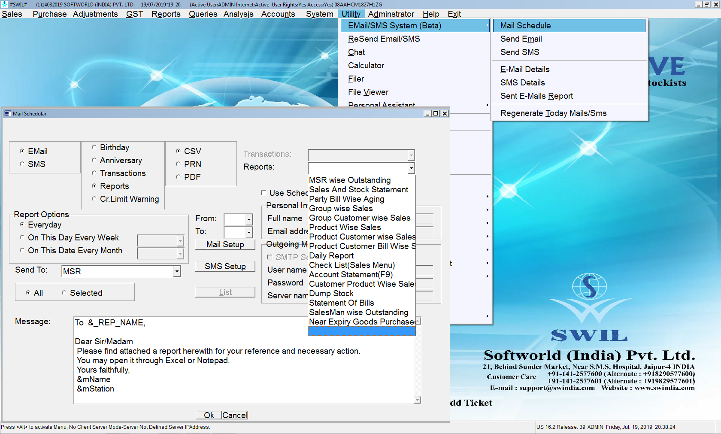Pick the PDF format option
Viewport: 721px width, 434px height.
click(178, 177)
